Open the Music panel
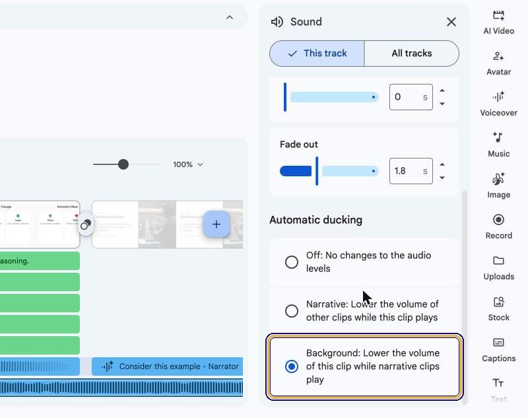 (498, 145)
